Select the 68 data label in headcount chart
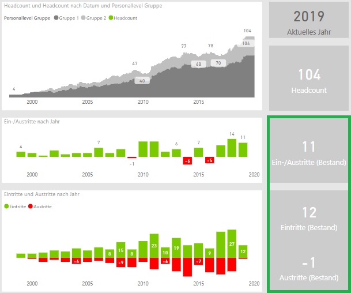The height and width of the screenshot is (293, 351). (x=198, y=65)
